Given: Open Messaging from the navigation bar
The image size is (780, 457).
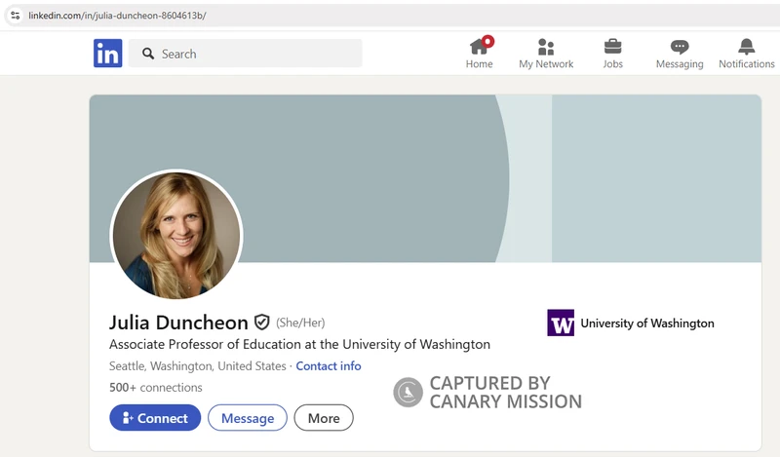Looking at the screenshot, I should tap(680, 54).
